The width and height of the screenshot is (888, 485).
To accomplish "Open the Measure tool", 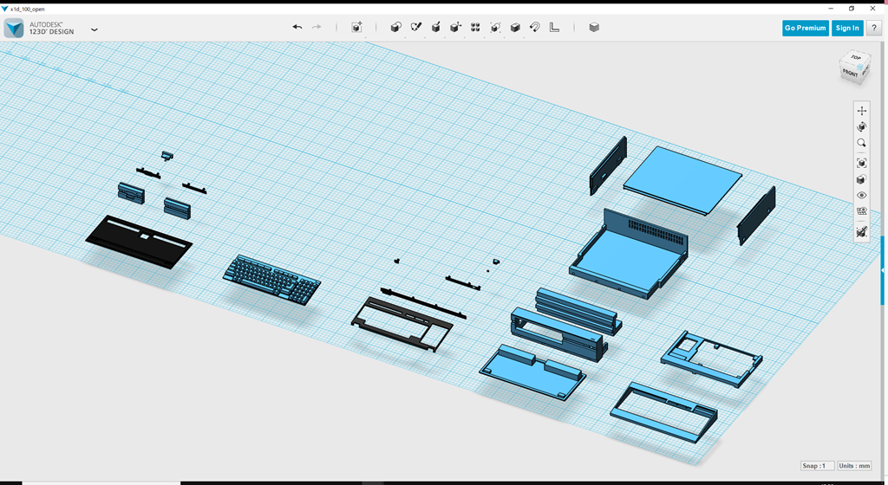I will (x=555, y=28).
